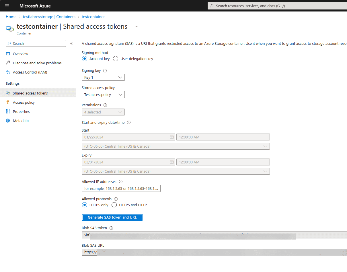The width and height of the screenshot is (347, 272).
Task: Click the testcontainer container icon in header
Action: pos(10,28)
